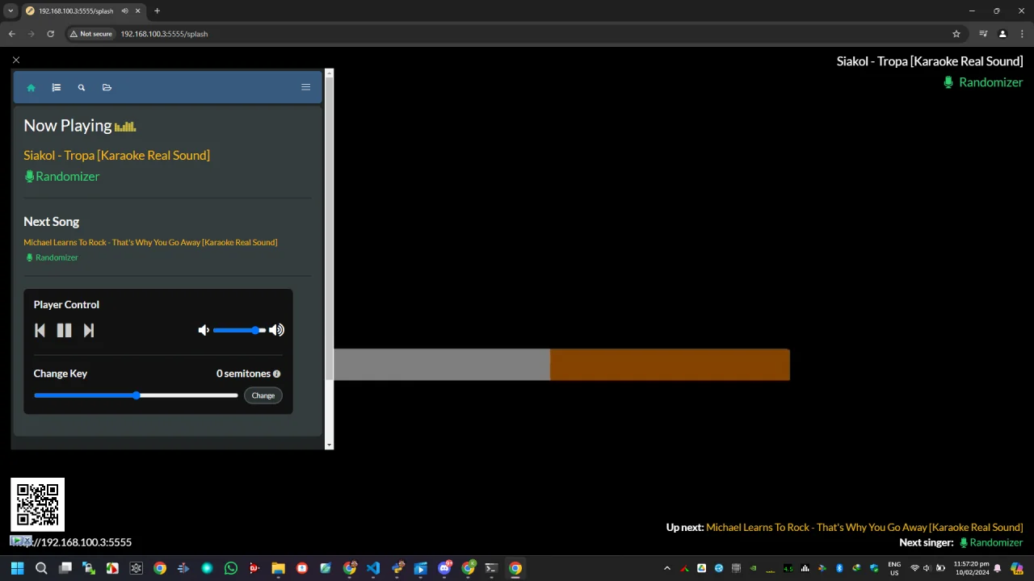Screen dimensions: 1034x581
Task: Click the volume up speaker icon
Action: (x=276, y=330)
